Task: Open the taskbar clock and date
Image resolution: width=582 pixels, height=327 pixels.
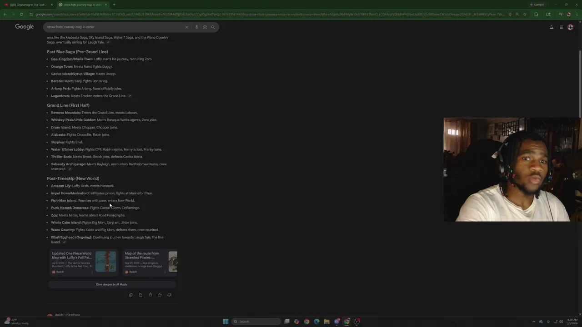Action: point(572,322)
